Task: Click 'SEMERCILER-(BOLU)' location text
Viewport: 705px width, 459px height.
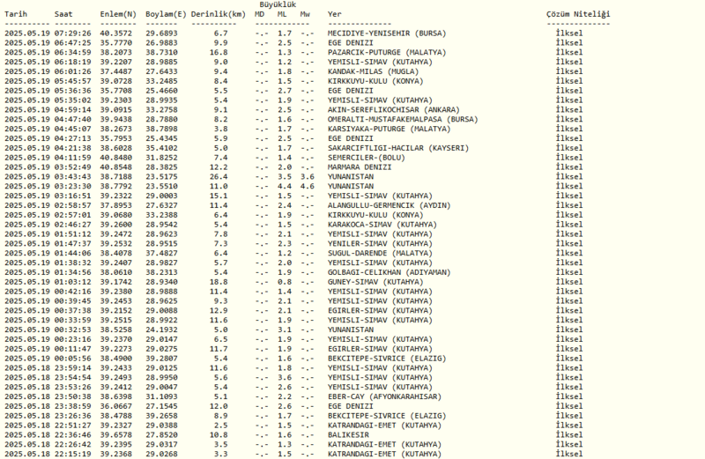Action: tap(366, 158)
